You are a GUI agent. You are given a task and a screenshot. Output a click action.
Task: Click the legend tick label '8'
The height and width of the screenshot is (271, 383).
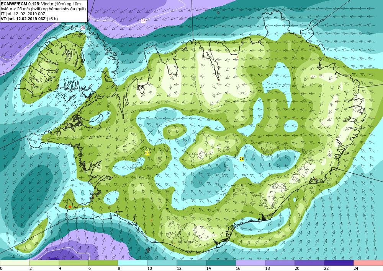coord(119,268)
